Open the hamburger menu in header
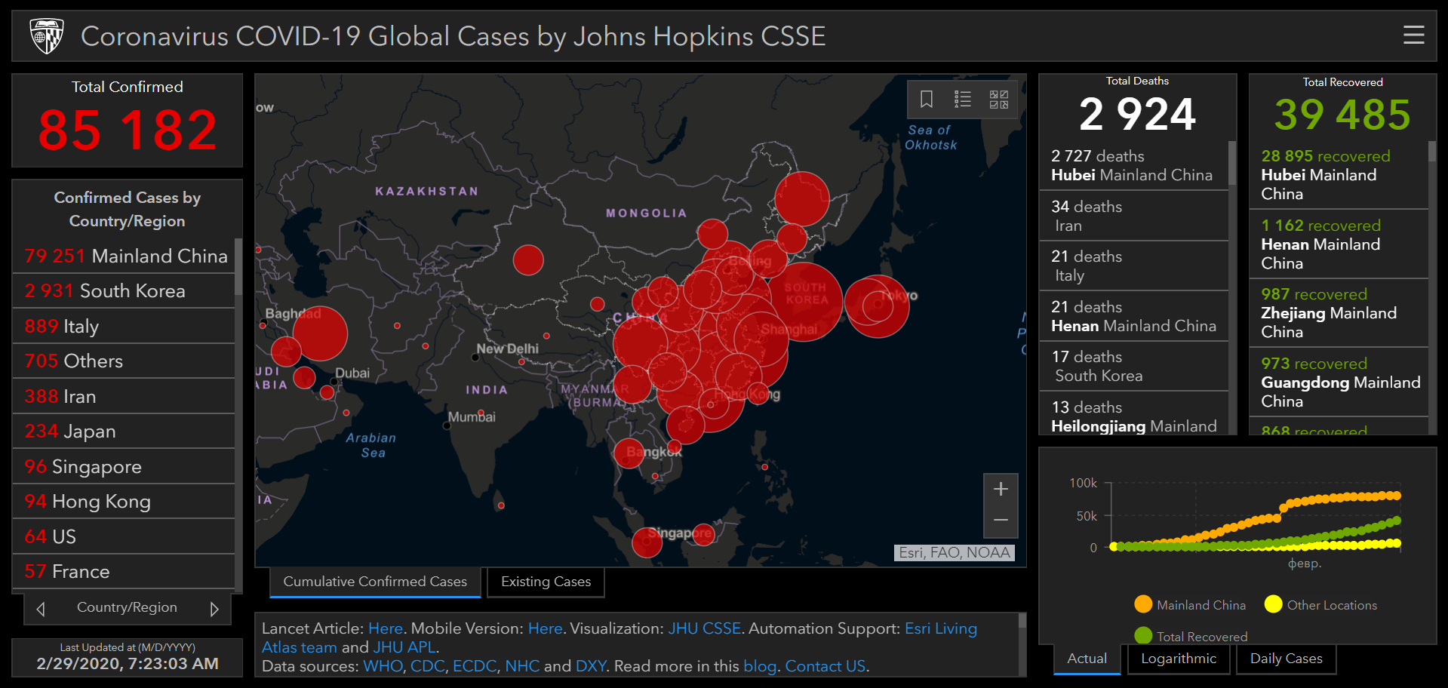 [x=1413, y=35]
